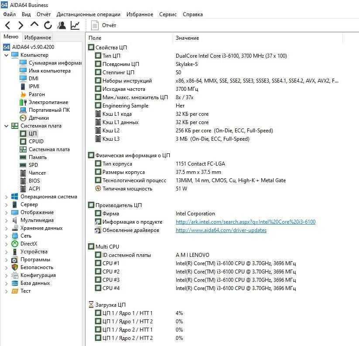Image resolution: width=359 pixels, height=346 pixels.
Task: Click the Forward arrow toolbar icon
Action: tap(21, 25)
